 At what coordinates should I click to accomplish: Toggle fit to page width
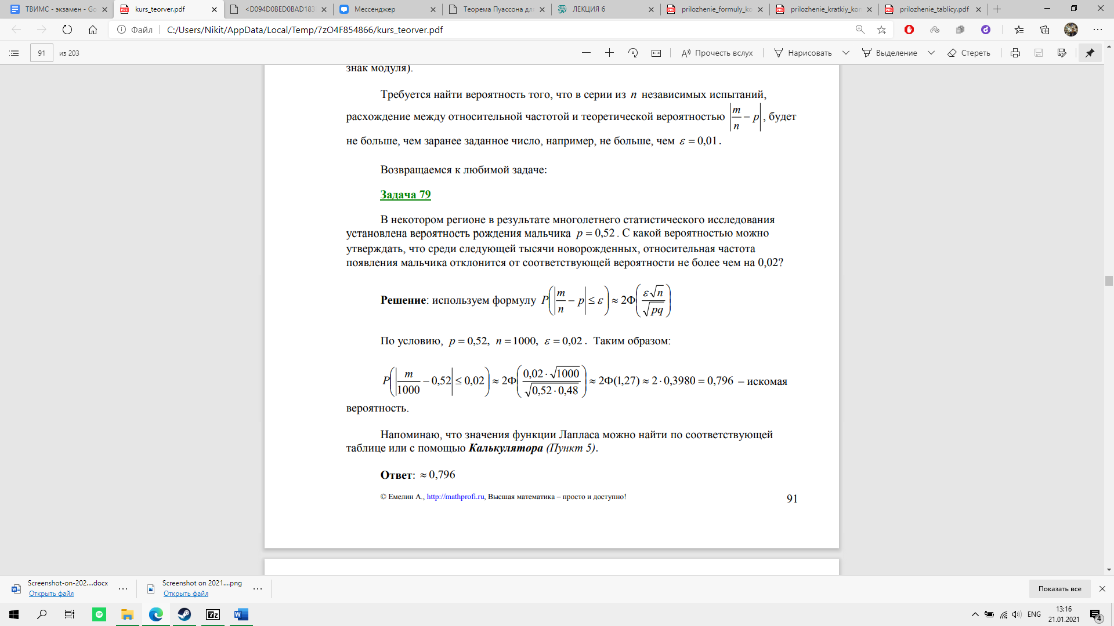(x=656, y=53)
